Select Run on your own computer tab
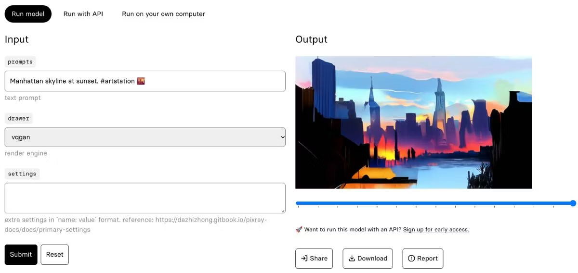 tap(163, 14)
